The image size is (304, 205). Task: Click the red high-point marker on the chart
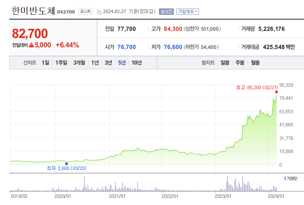click(277, 92)
